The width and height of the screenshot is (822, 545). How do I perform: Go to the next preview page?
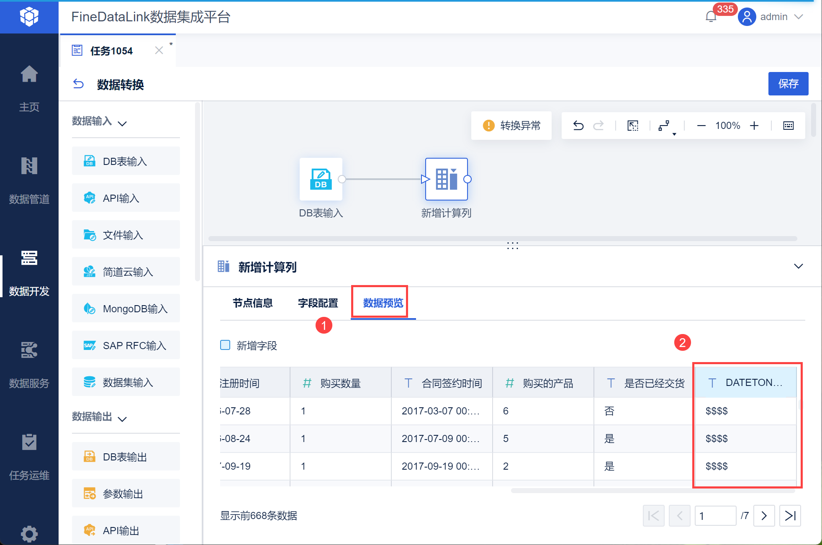click(x=764, y=515)
